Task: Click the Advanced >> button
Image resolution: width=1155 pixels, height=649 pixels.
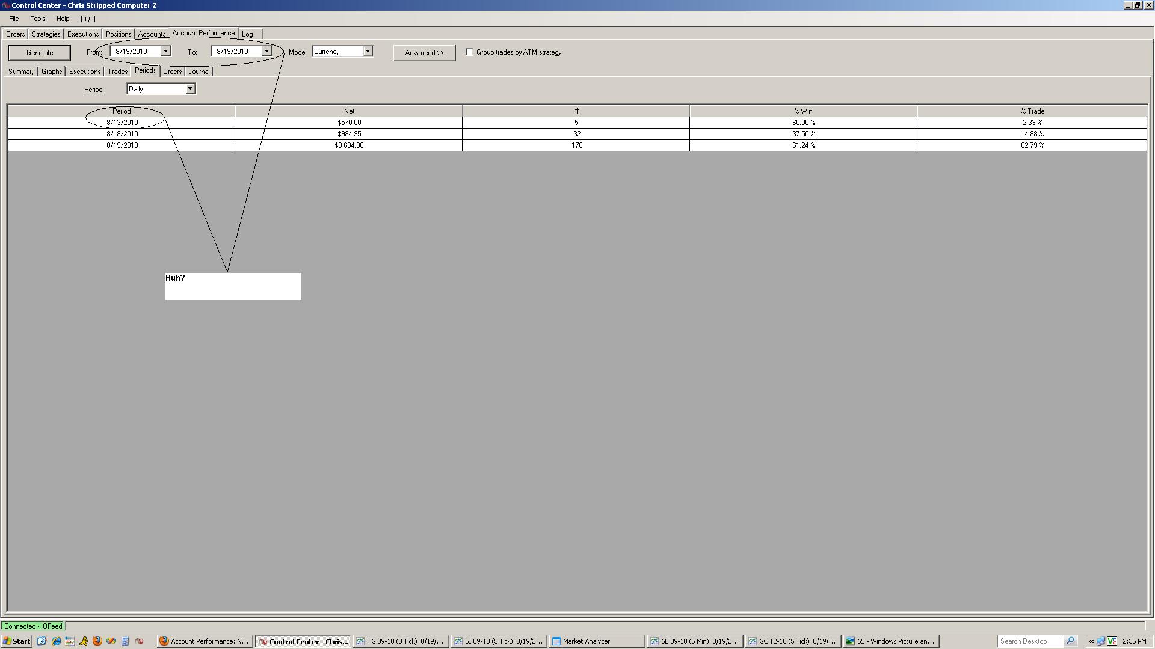Action: coord(424,53)
